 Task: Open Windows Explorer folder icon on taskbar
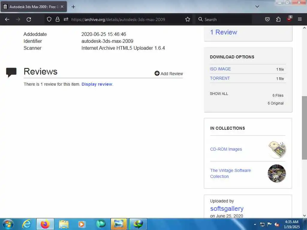(x=64, y=224)
